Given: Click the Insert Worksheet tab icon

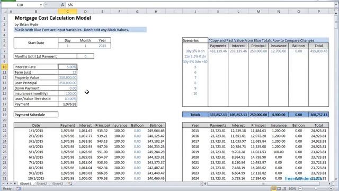Looking at the screenshot, I should pos(70,184).
